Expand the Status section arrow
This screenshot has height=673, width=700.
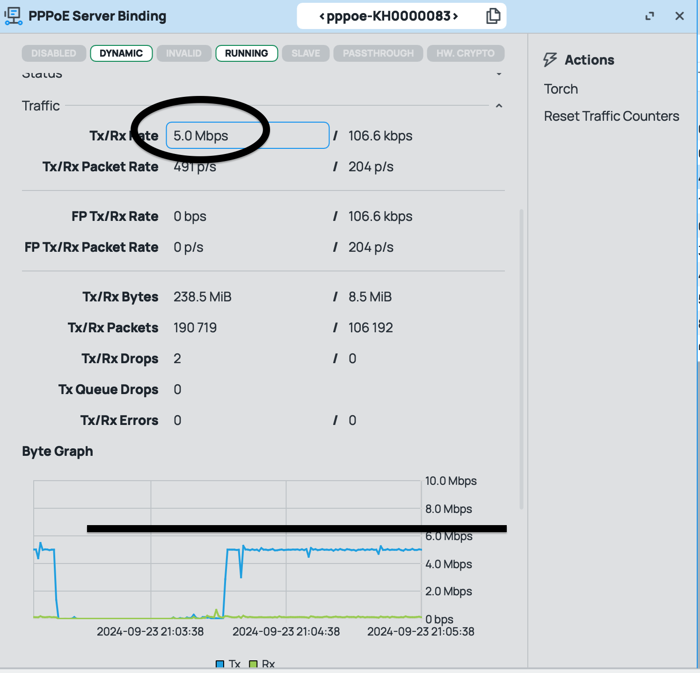coord(499,74)
